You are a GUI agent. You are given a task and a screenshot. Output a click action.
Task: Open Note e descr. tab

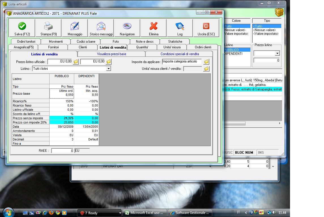pyautogui.click(x=145, y=42)
